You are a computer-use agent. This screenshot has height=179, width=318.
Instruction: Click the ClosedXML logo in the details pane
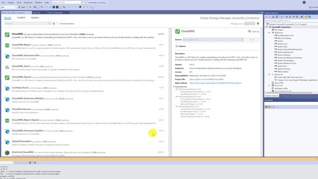click(177, 31)
